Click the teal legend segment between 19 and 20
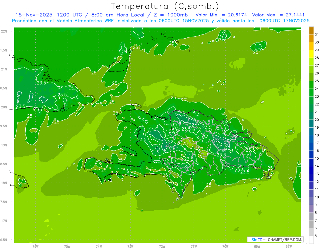This screenshot has height=250, width=324. 311,124
